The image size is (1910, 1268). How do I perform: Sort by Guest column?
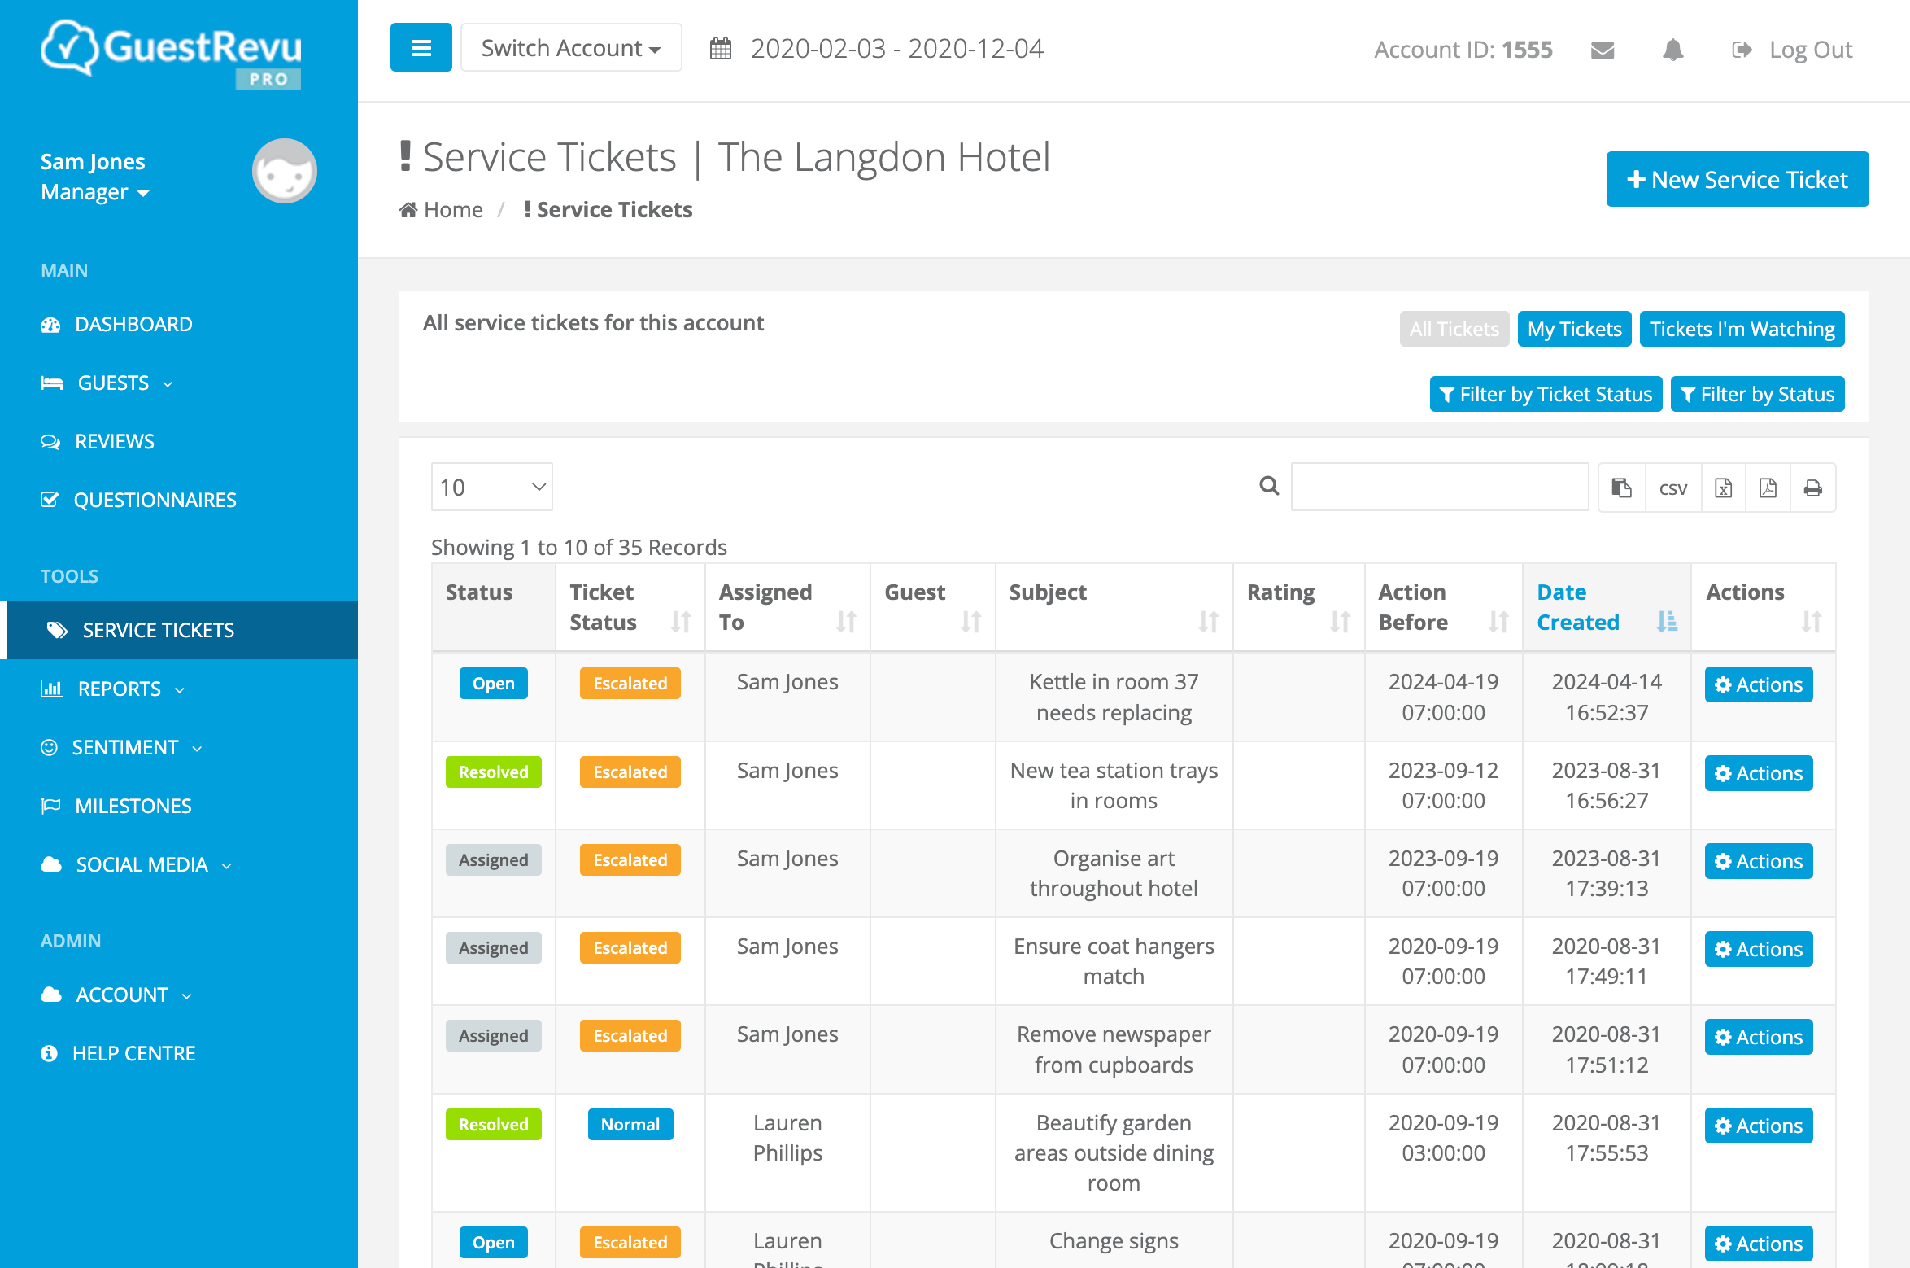(x=933, y=607)
